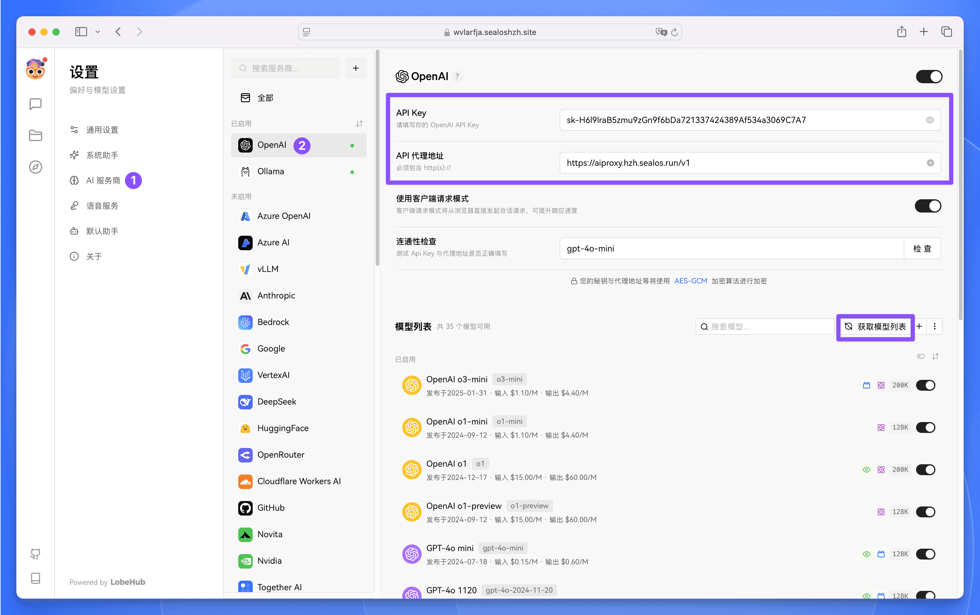The image size is (980, 615).
Task: Select 全部 to view all providers
Action: click(265, 98)
